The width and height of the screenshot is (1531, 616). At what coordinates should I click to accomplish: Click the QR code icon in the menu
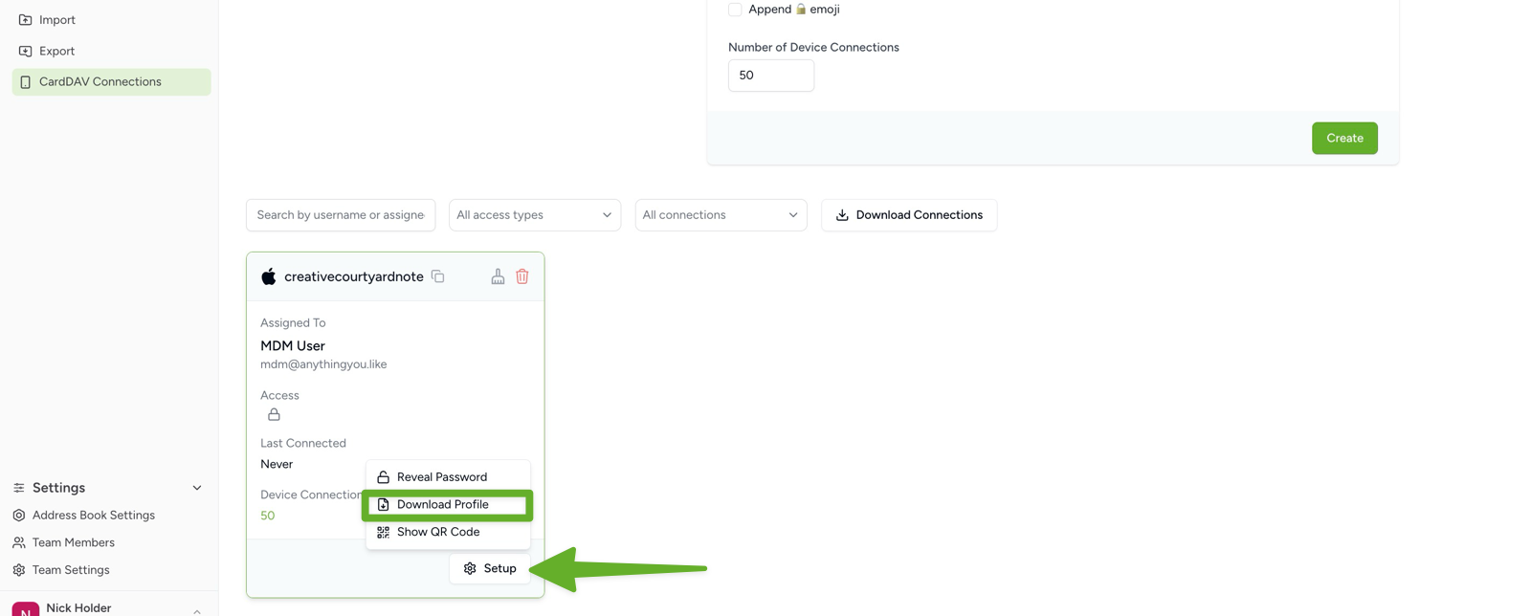pyautogui.click(x=383, y=532)
